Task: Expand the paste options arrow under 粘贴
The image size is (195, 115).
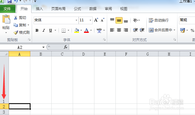Action: click(x=6, y=33)
